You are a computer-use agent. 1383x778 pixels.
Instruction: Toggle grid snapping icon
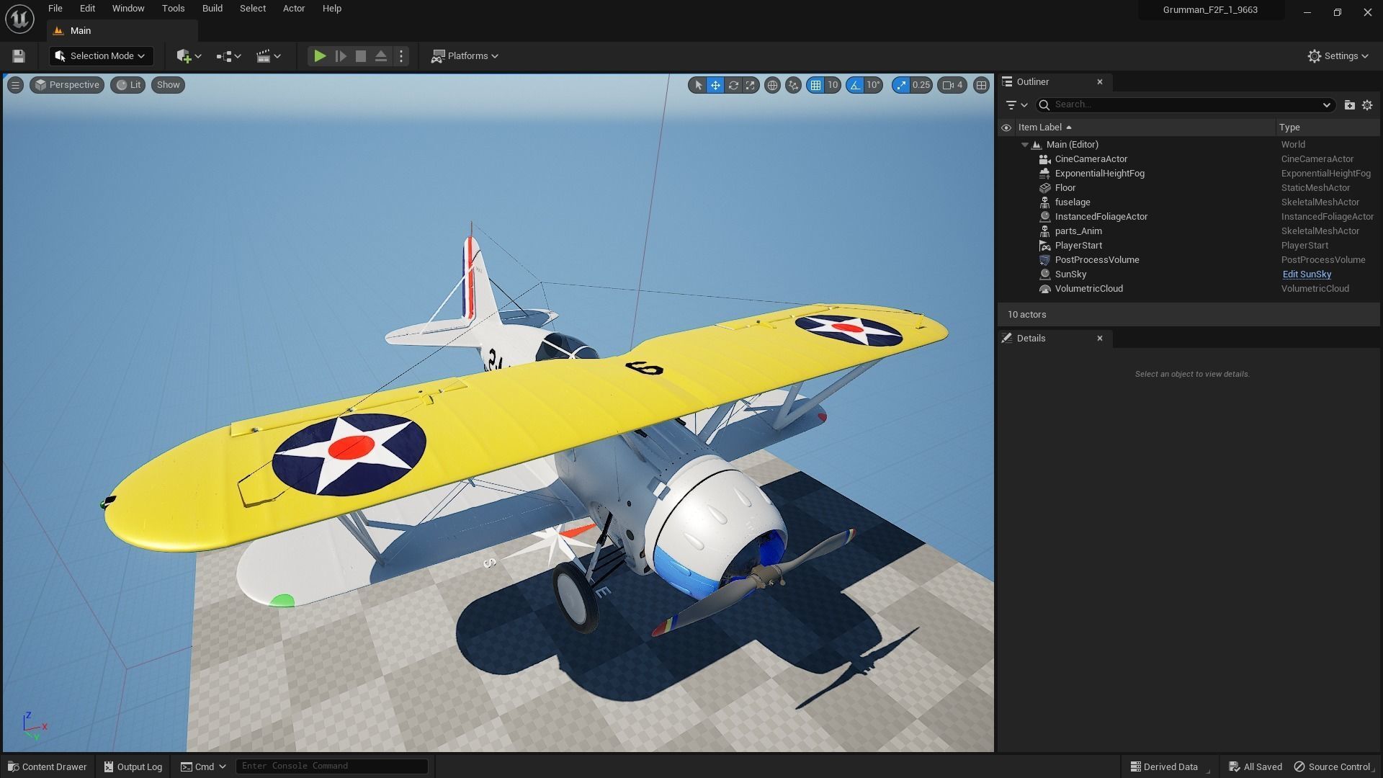click(x=815, y=85)
